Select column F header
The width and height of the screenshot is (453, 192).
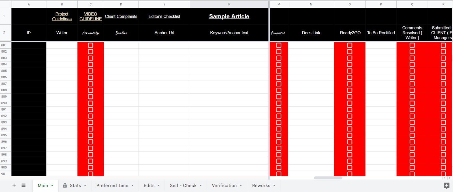229,4
